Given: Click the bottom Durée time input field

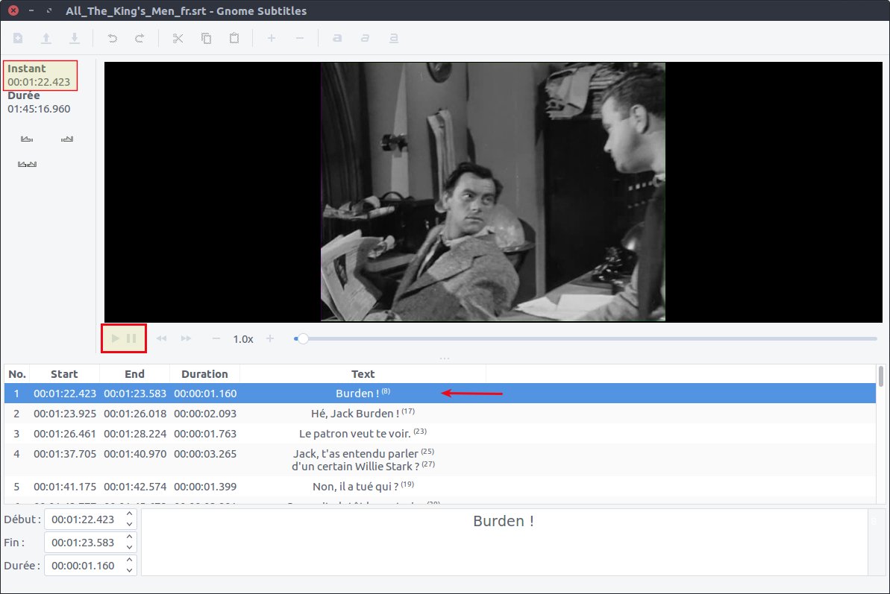Looking at the screenshot, I should 83,566.
